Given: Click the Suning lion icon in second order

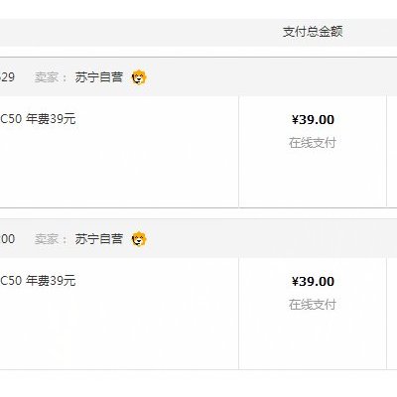Looking at the screenshot, I should pyautogui.click(x=139, y=239).
